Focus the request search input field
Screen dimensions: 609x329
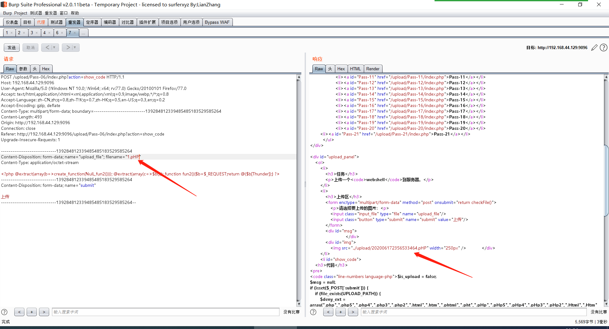click(x=166, y=312)
